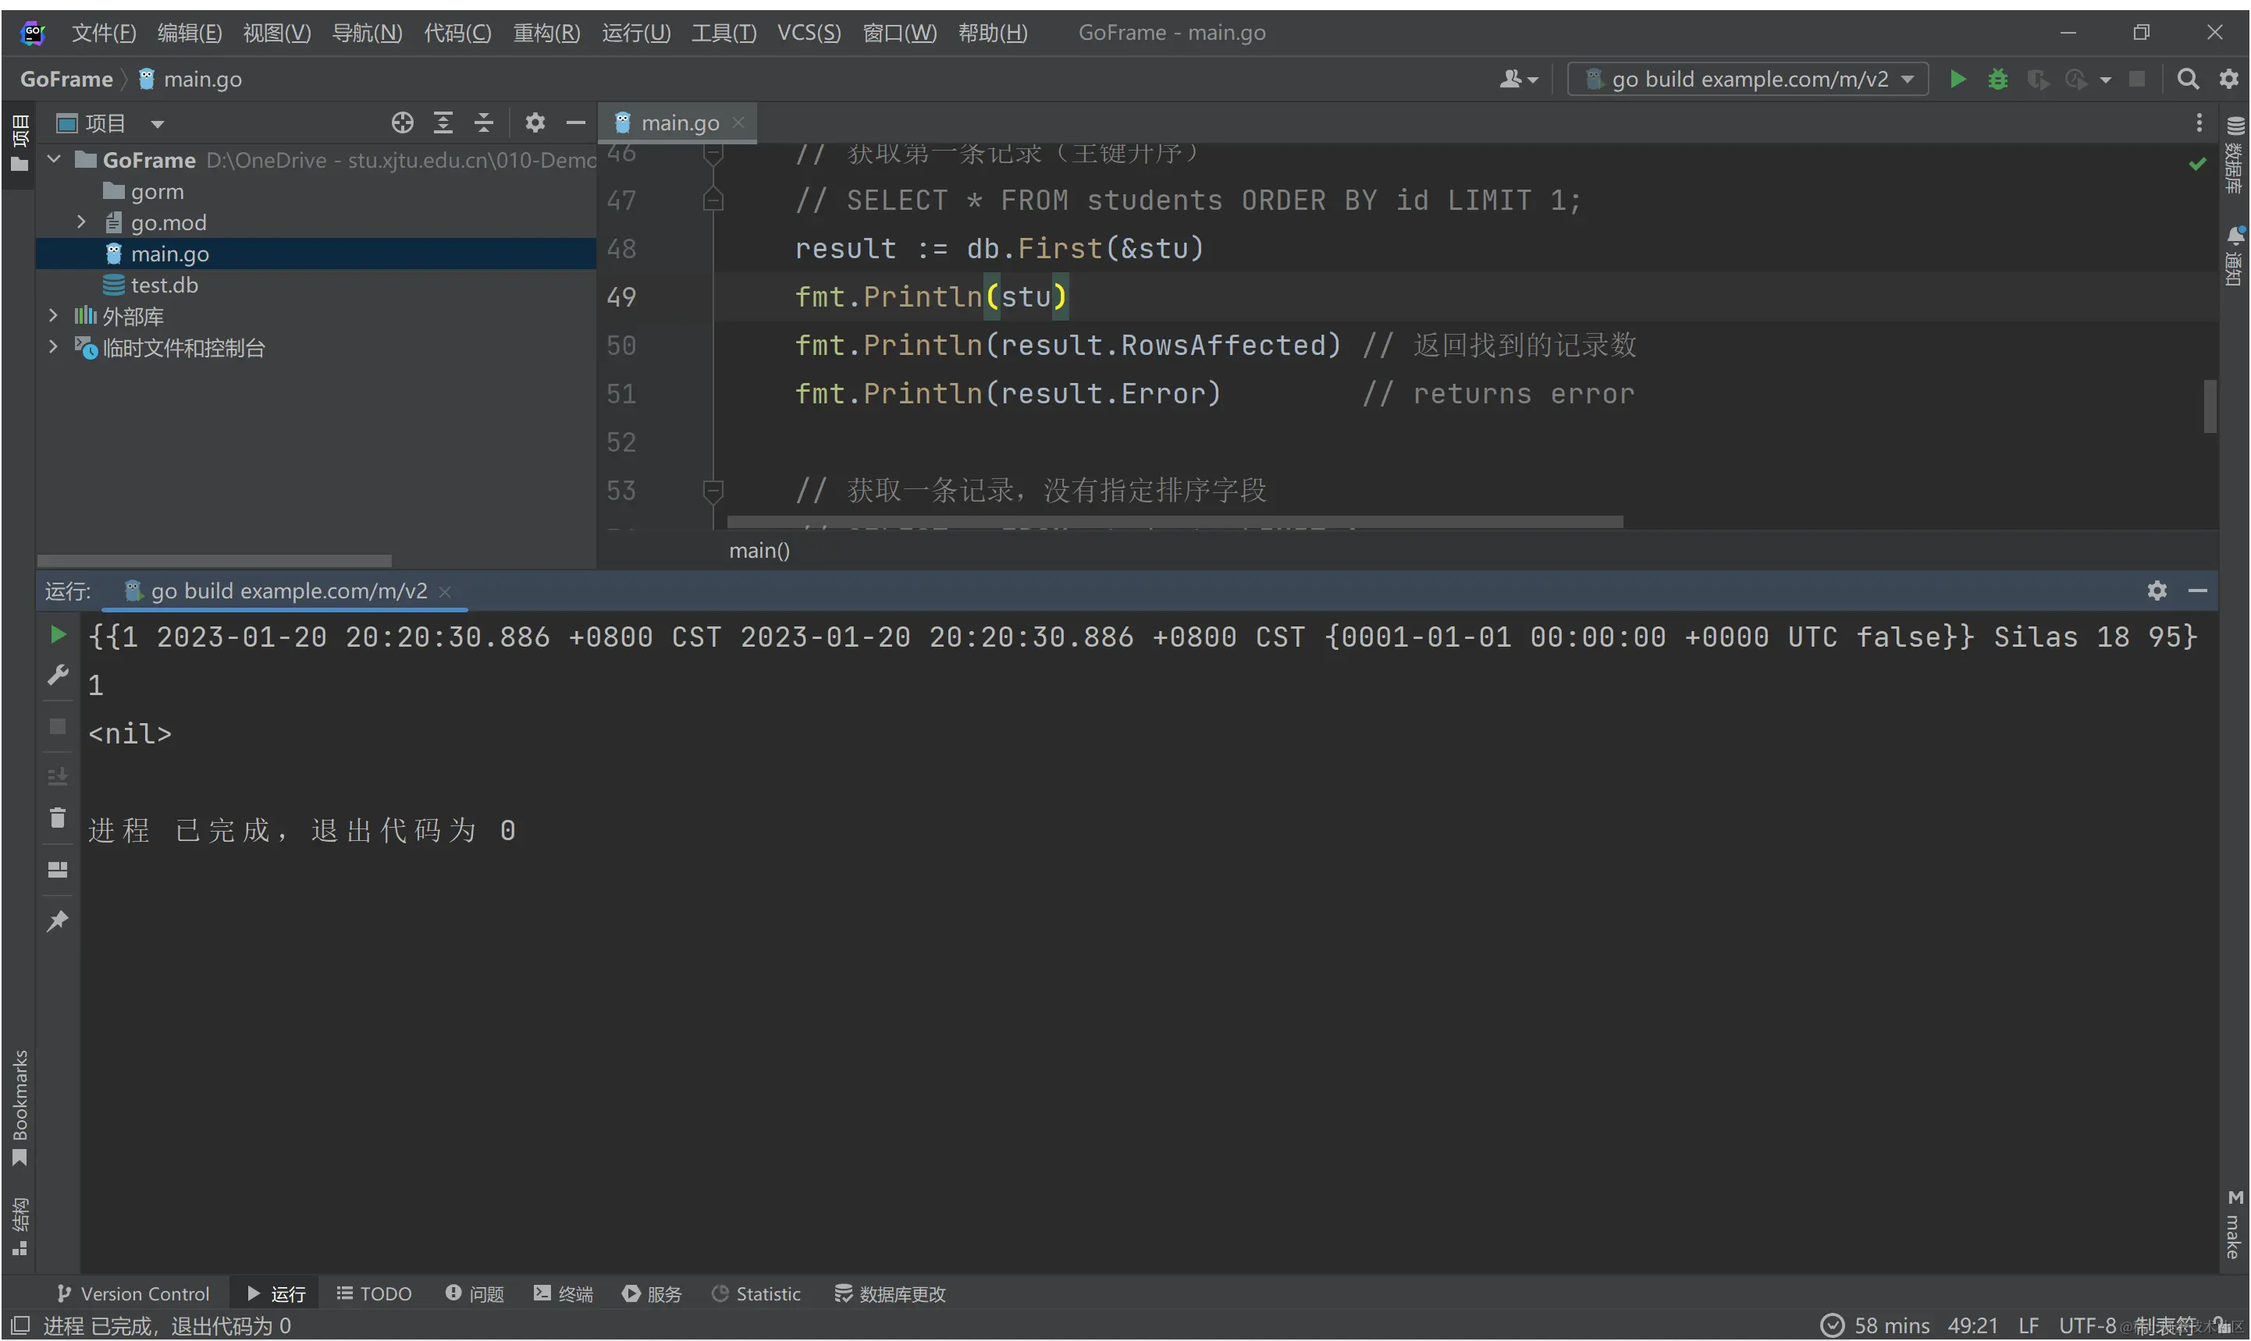
Task: Click the TODO tool window button
Action: 375,1294
